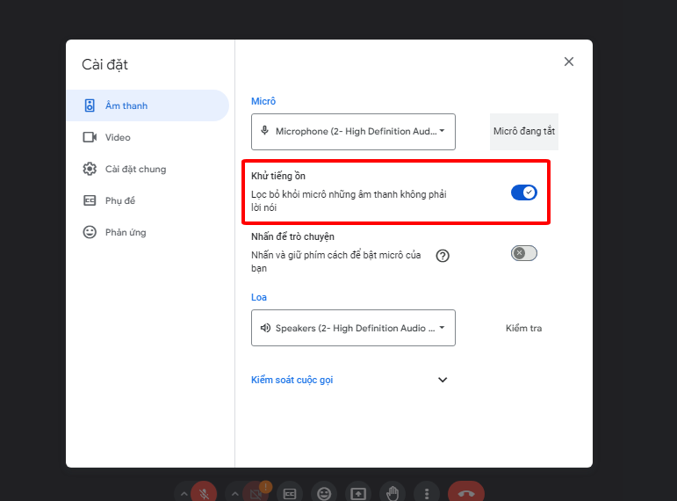Image resolution: width=677 pixels, height=501 pixels.
Task: Turn on the camera in the call bar
Action: click(256, 493)
